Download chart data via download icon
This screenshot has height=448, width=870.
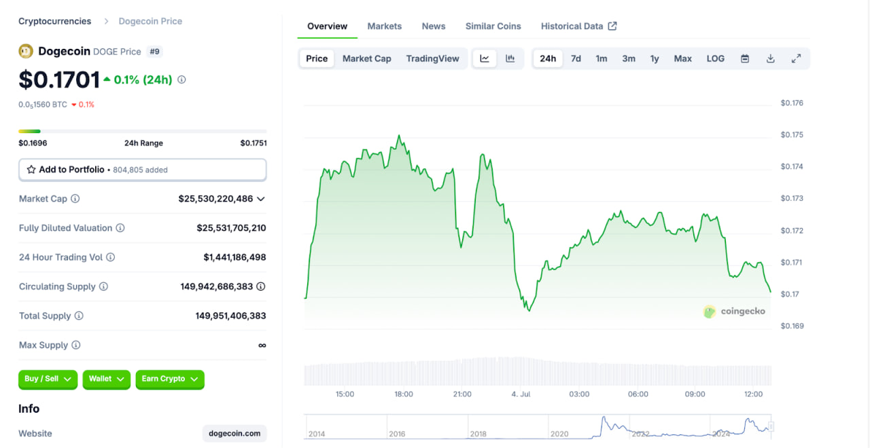770,58
